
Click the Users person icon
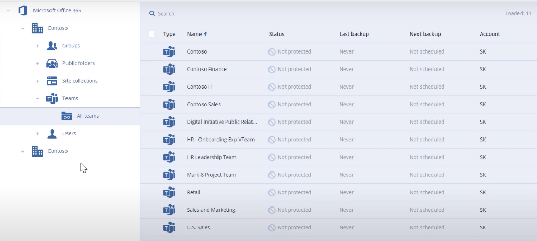(x=52, y=133)
